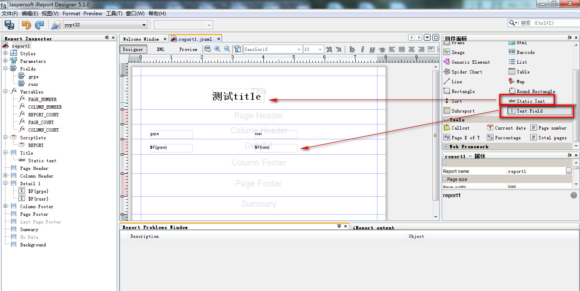This screenshot has width=580, height=291.
Task: Select the Rectangle palette element
Action: click(459, 91)
